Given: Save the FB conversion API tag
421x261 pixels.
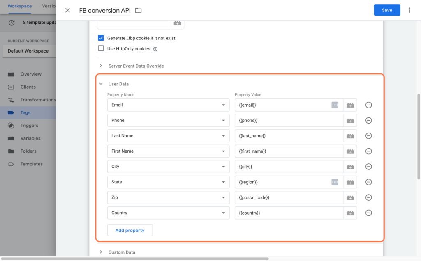Looking at the screenshot, I should 387,10.
